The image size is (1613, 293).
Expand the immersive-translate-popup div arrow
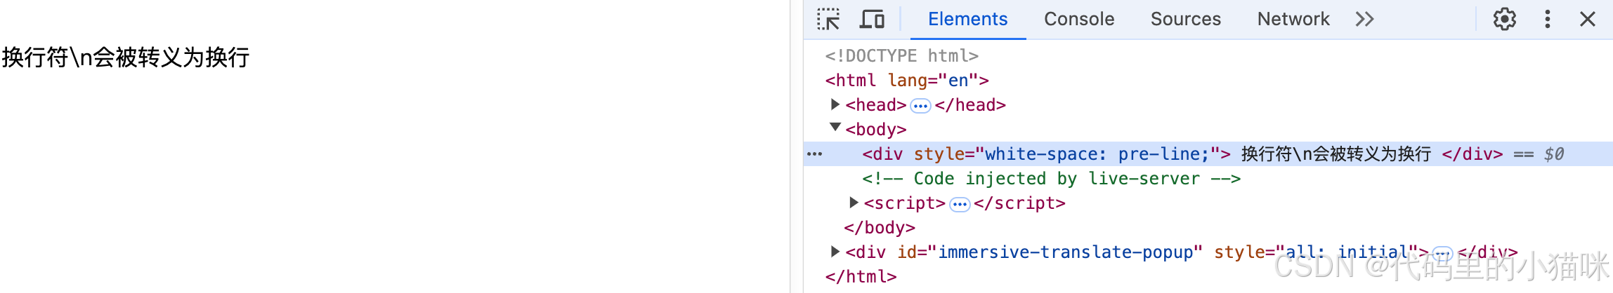coord(835,251)
